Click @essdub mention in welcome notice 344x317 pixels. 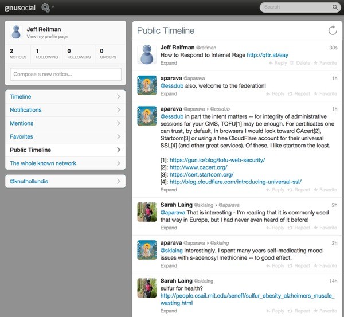(x=172, y=86)
